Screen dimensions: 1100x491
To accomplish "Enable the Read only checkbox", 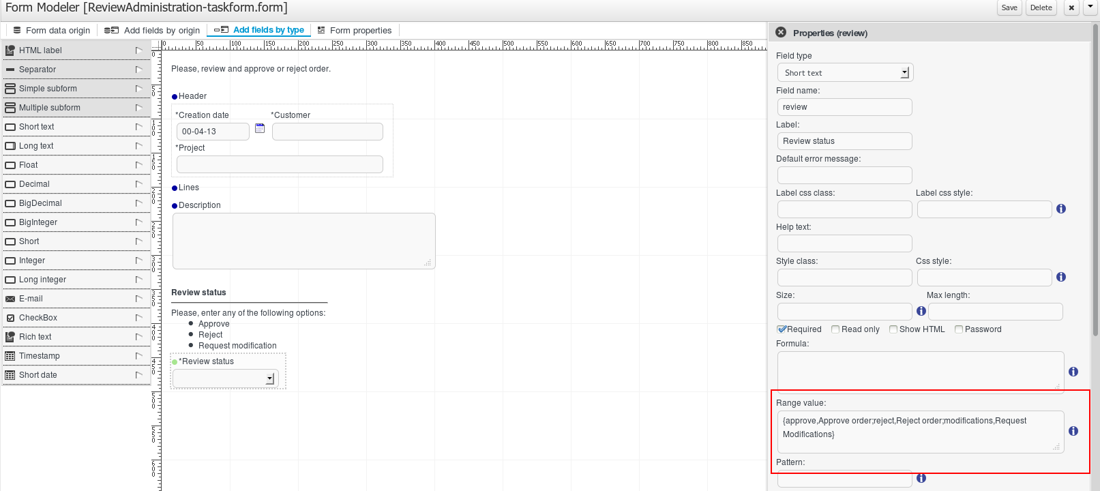I will pos(835,329).
